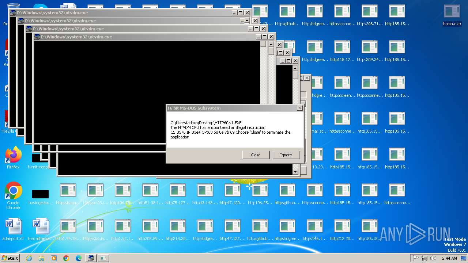Launch Internet Explorer from the taskbar
The width and height of the screenshot is (468, 263).
pyautogui.click(x=29, y=258)
